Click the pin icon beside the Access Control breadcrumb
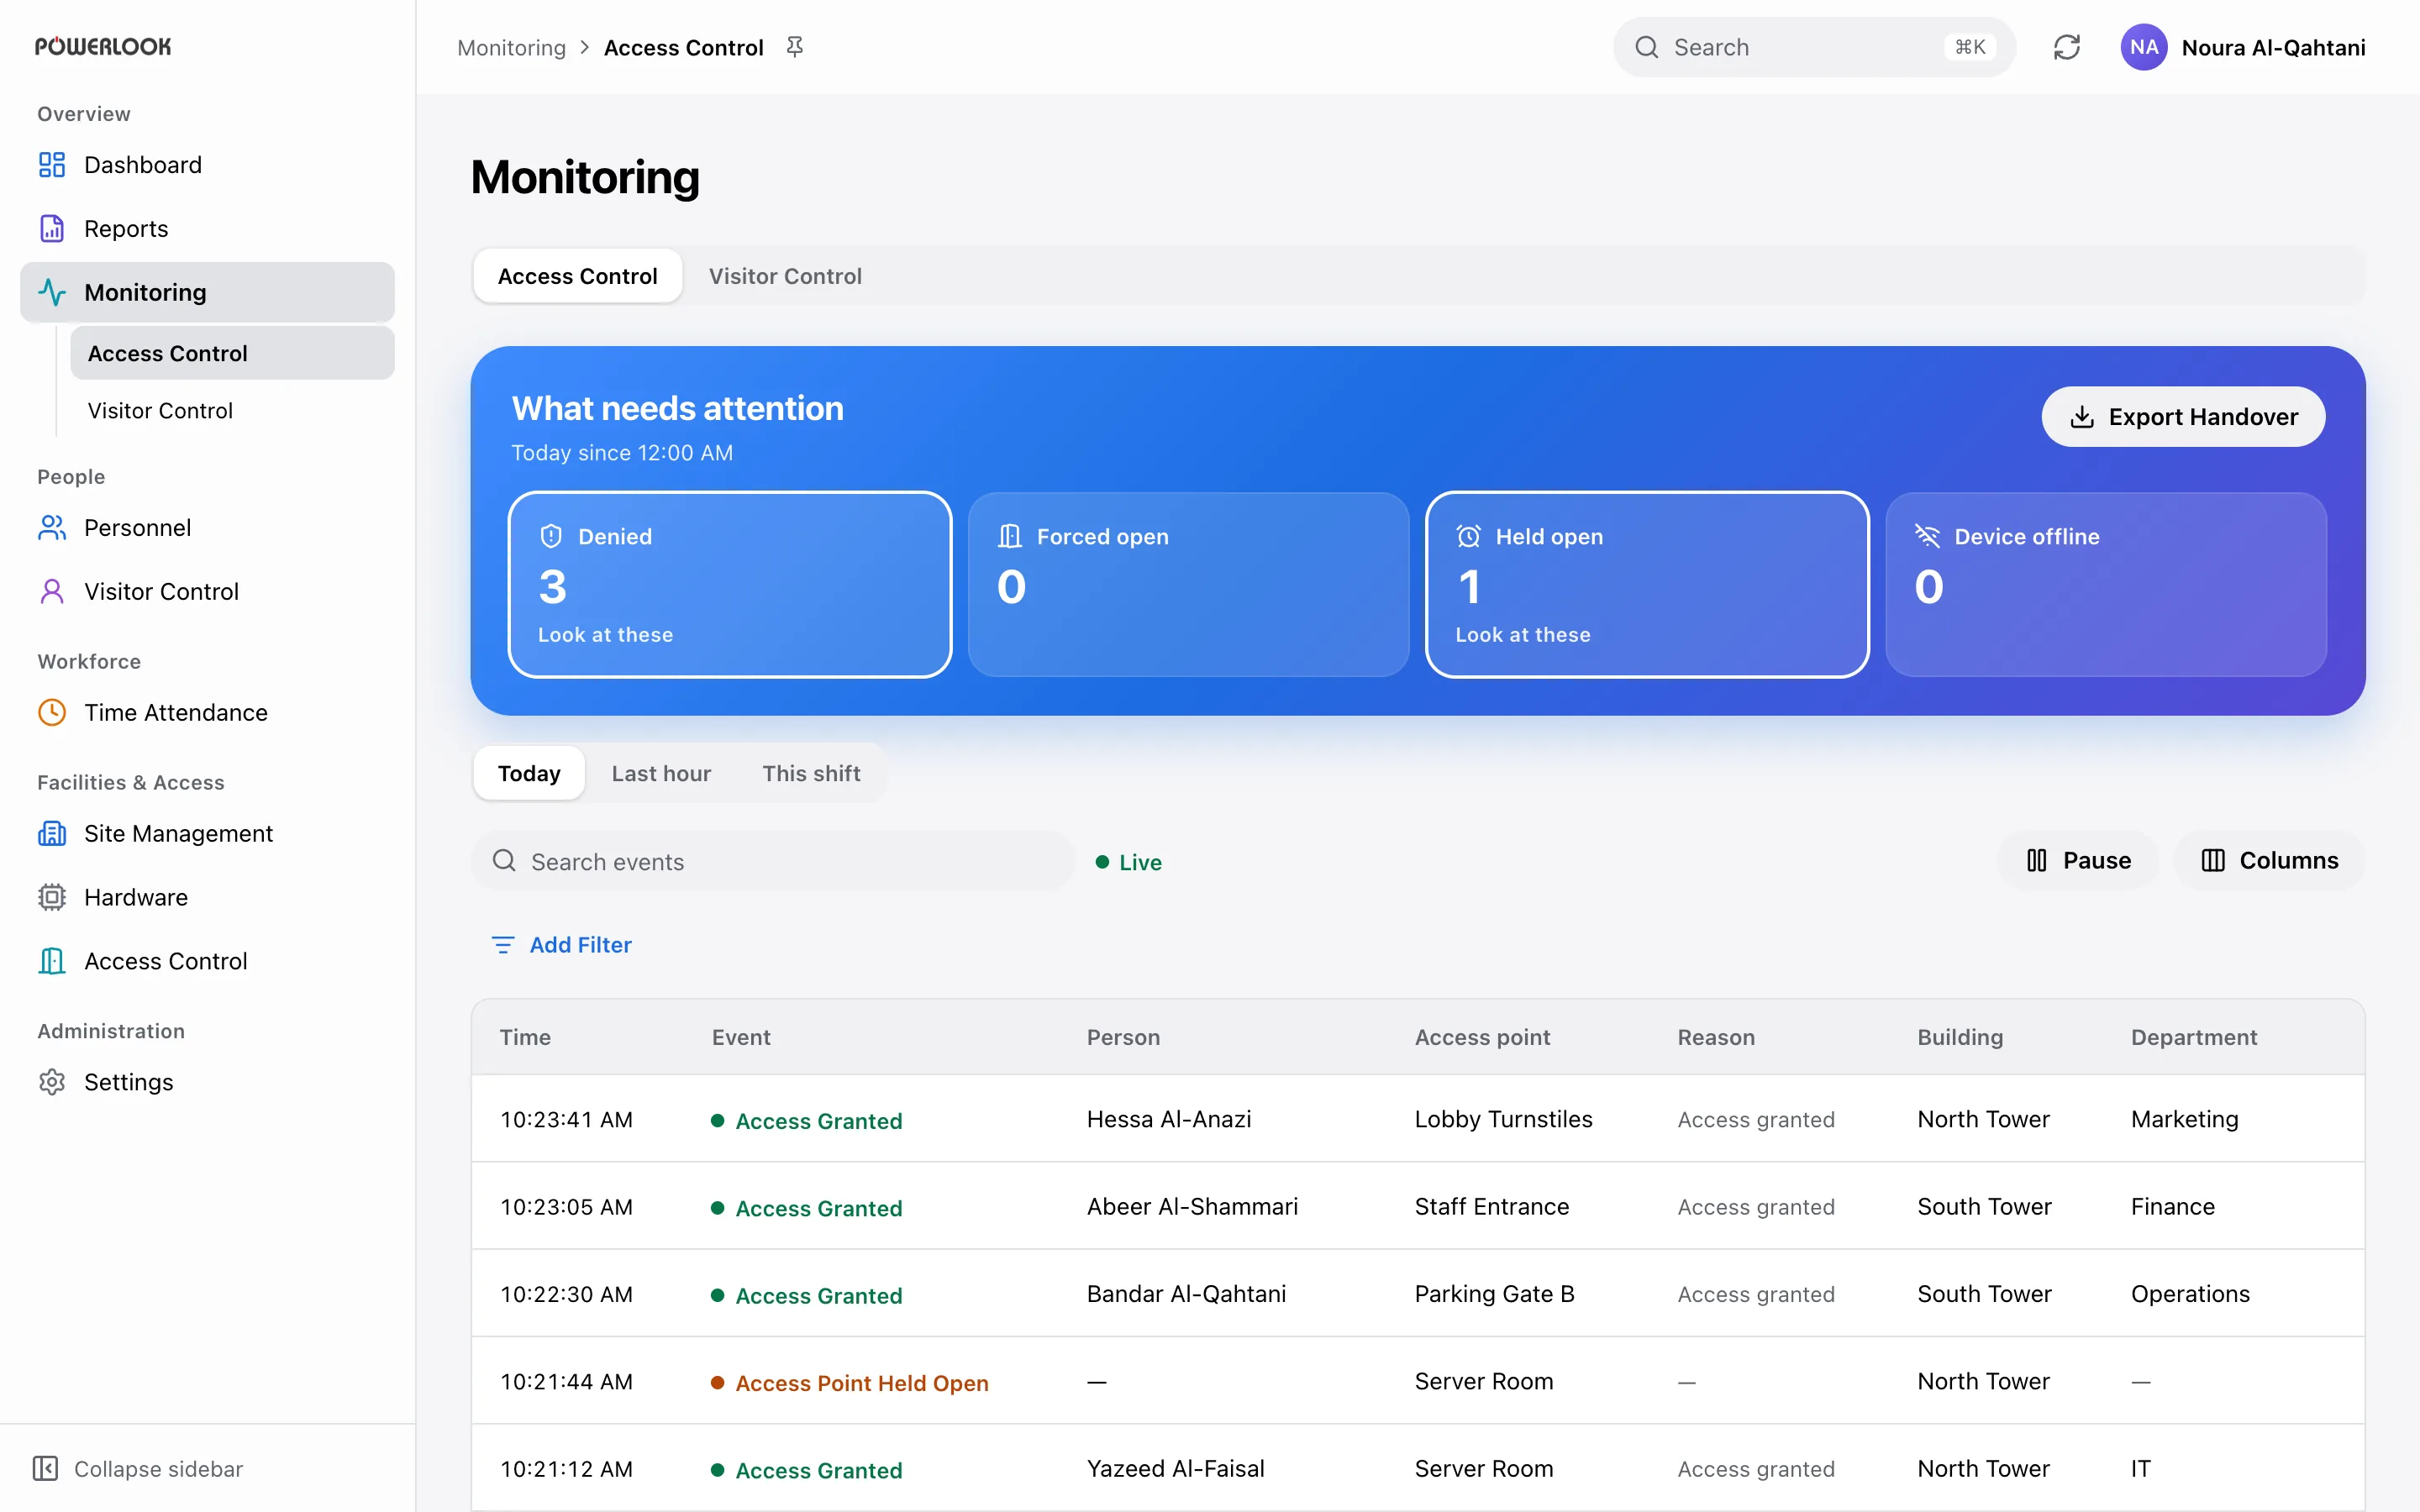2420x1512 pixels. (794, 47)
